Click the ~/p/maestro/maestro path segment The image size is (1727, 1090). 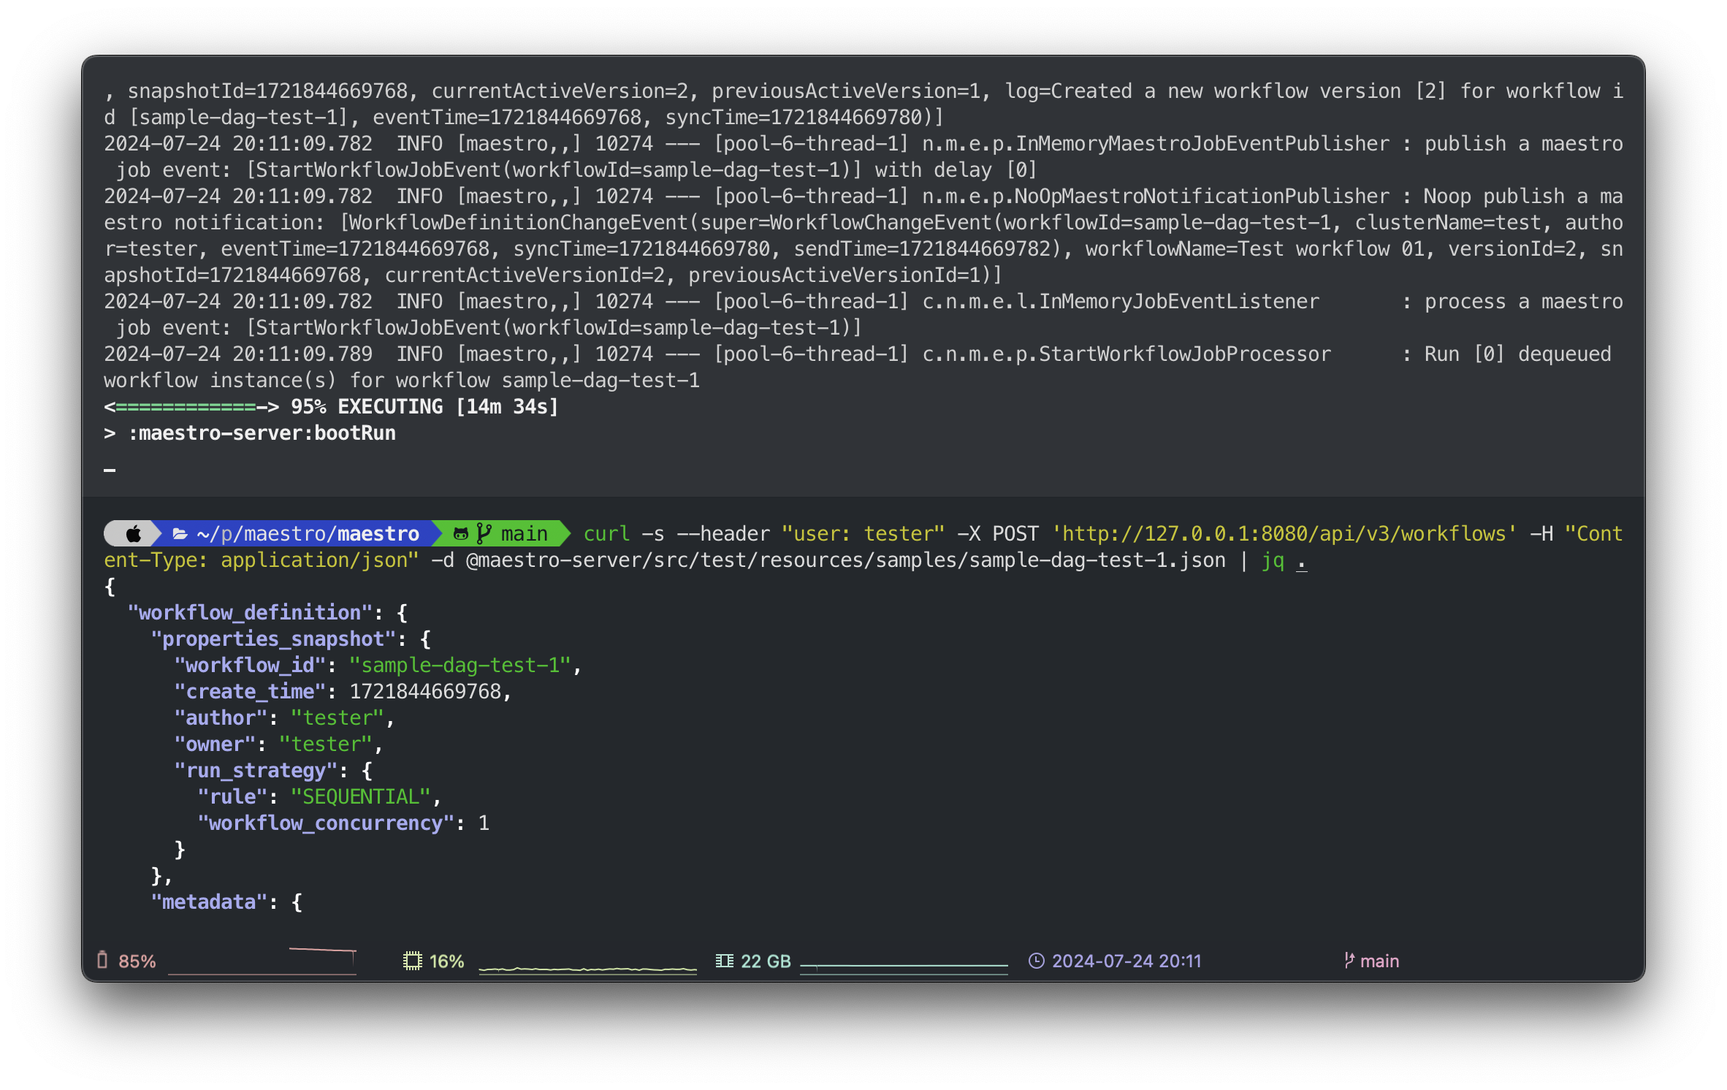pyautogui.click(x=308, y=534)
